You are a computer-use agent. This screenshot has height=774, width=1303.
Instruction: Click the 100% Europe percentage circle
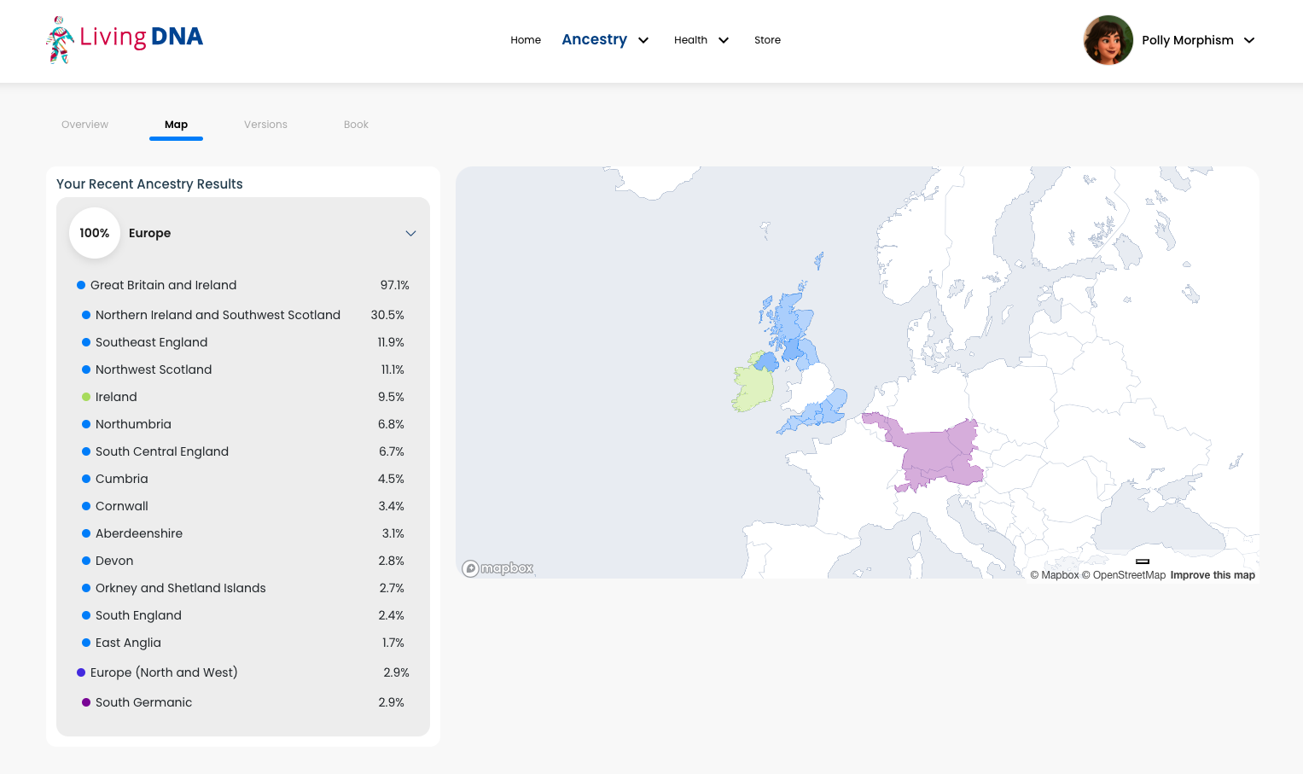click(95, 233)
